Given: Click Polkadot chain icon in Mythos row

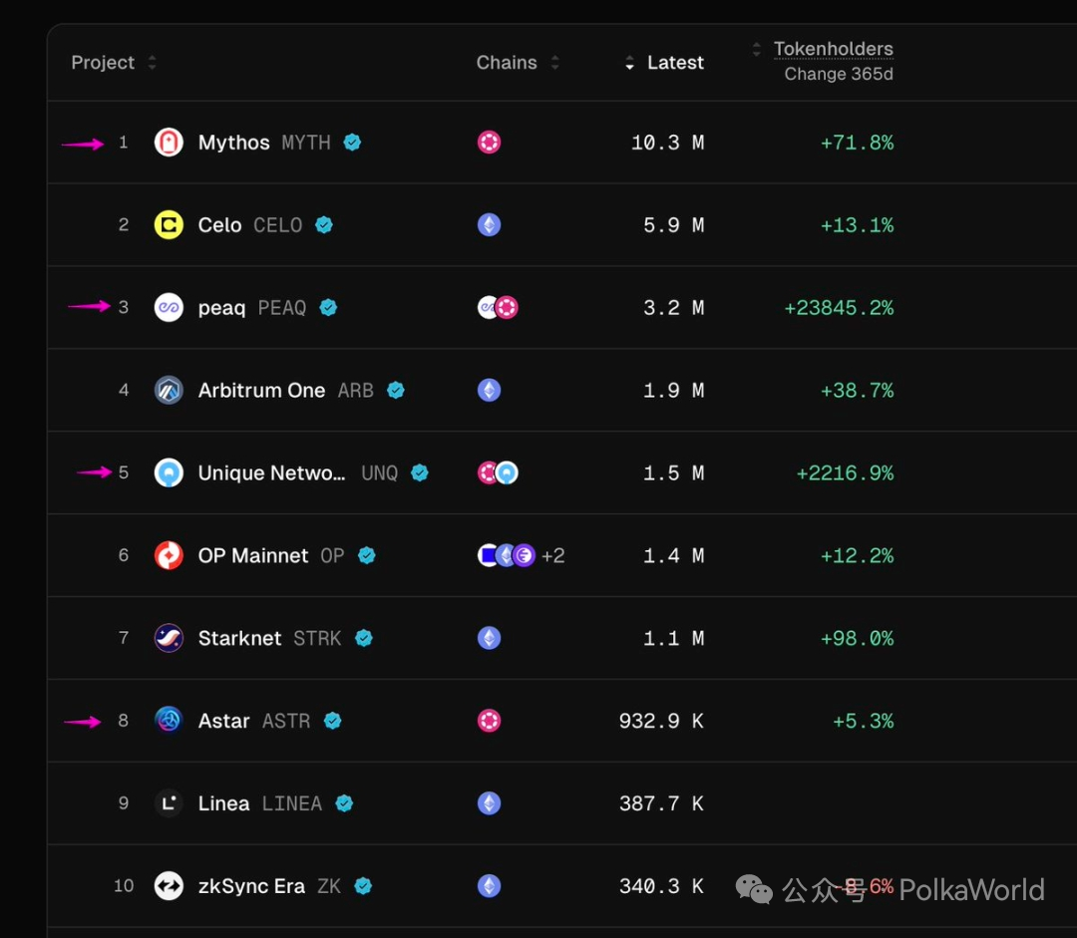Looking at the screenshot, I should point(489,143).
